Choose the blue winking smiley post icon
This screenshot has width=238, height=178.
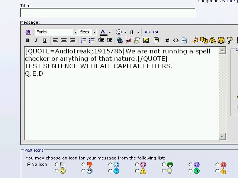click(110, 165)
